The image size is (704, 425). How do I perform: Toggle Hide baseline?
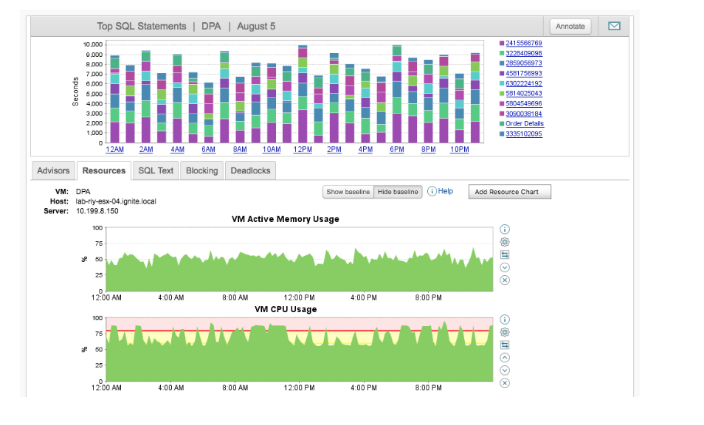[398, 192]
